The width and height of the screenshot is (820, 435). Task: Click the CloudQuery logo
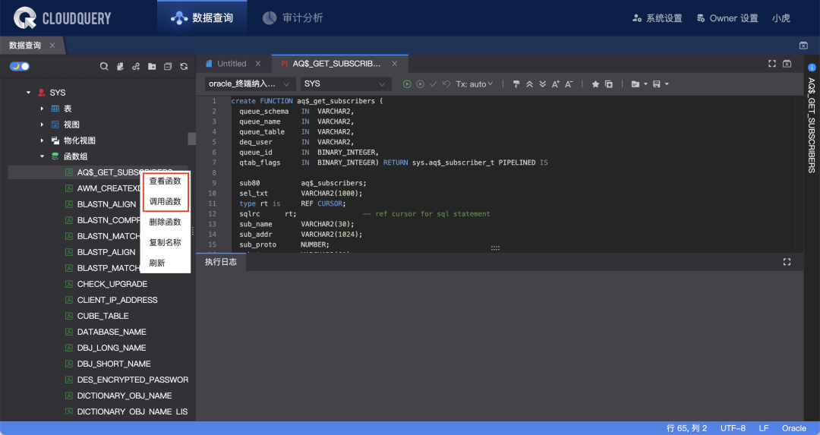[x=62, y=18]
